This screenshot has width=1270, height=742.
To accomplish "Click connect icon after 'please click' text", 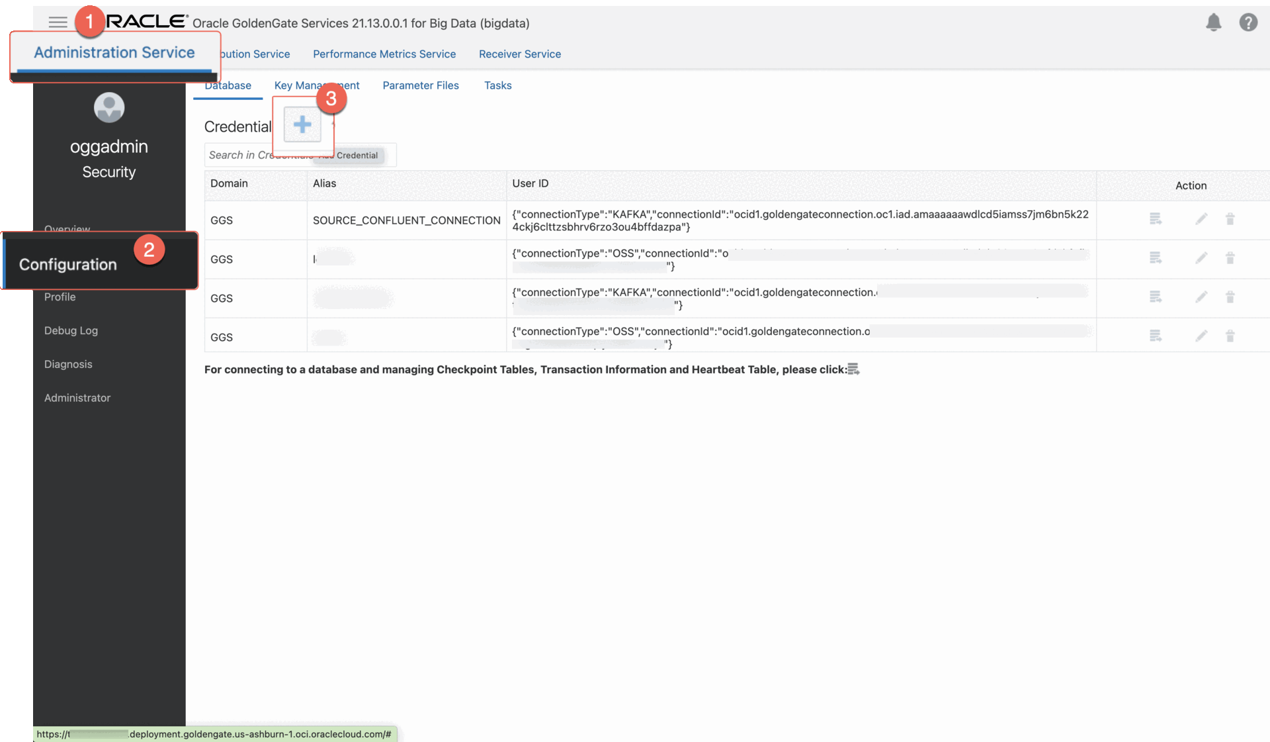I will [x=853, y=369].
